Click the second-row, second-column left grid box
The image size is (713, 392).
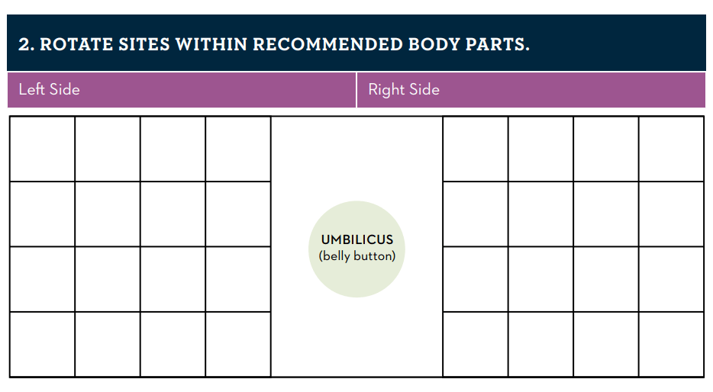108,214
